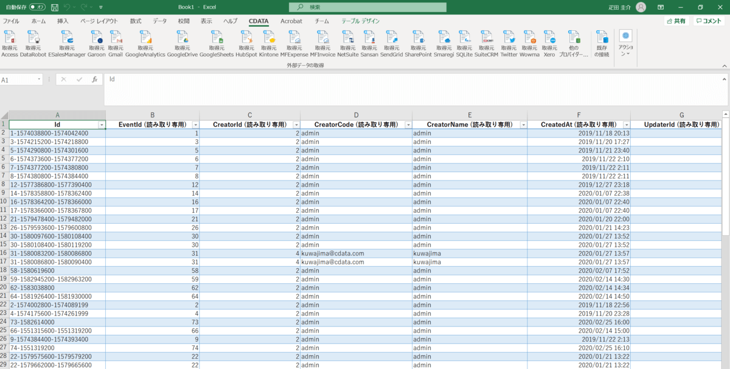Open the Id column filter dropdown

[102, 125]
